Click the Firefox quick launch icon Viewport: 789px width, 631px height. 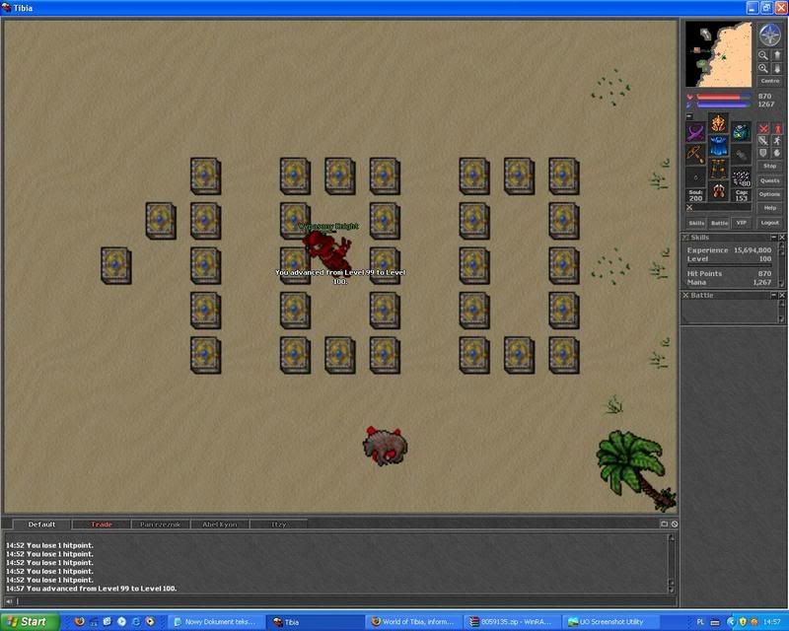pyautogui.click(x=80, y=621)
